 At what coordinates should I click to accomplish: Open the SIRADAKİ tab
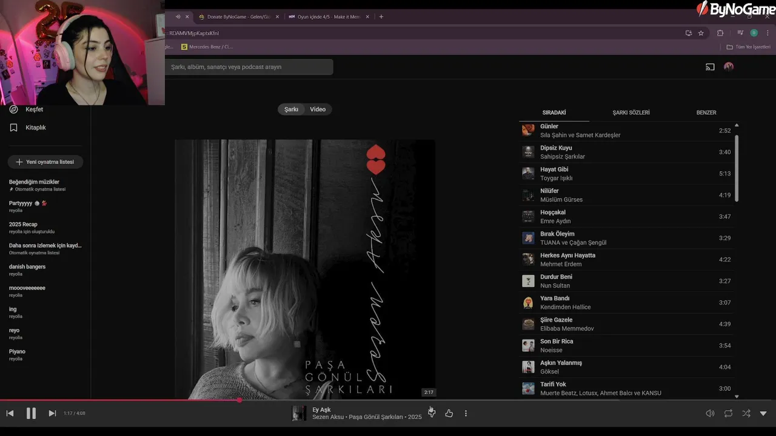554,113
